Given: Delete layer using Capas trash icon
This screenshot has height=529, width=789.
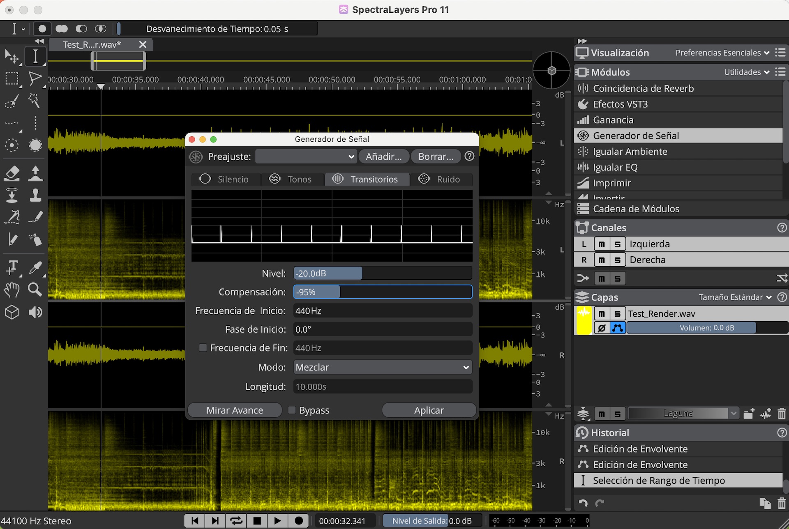Looking at the screenshot, I should pos(782,414).
